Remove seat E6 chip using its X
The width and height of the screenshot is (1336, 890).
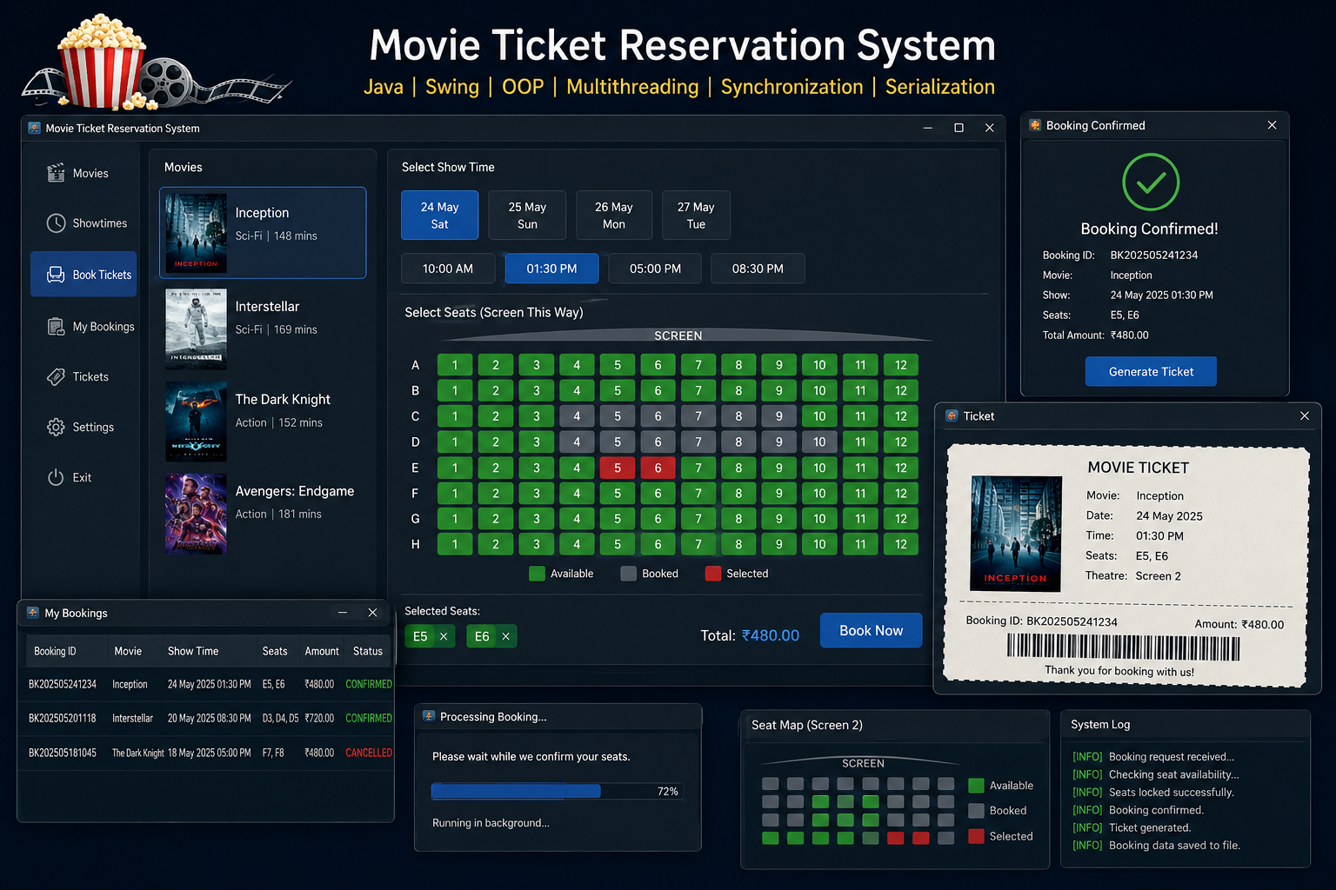tap(505, 636)
